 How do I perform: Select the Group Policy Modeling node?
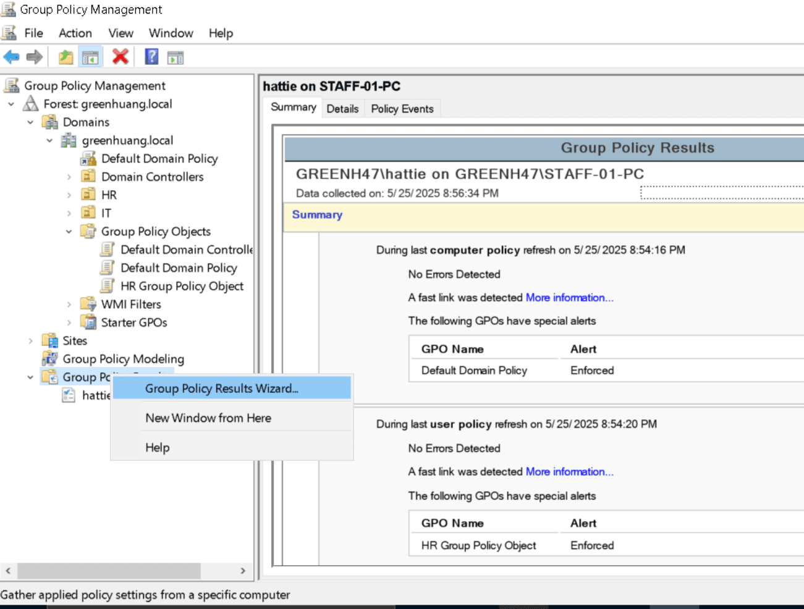tap(123, 359)
